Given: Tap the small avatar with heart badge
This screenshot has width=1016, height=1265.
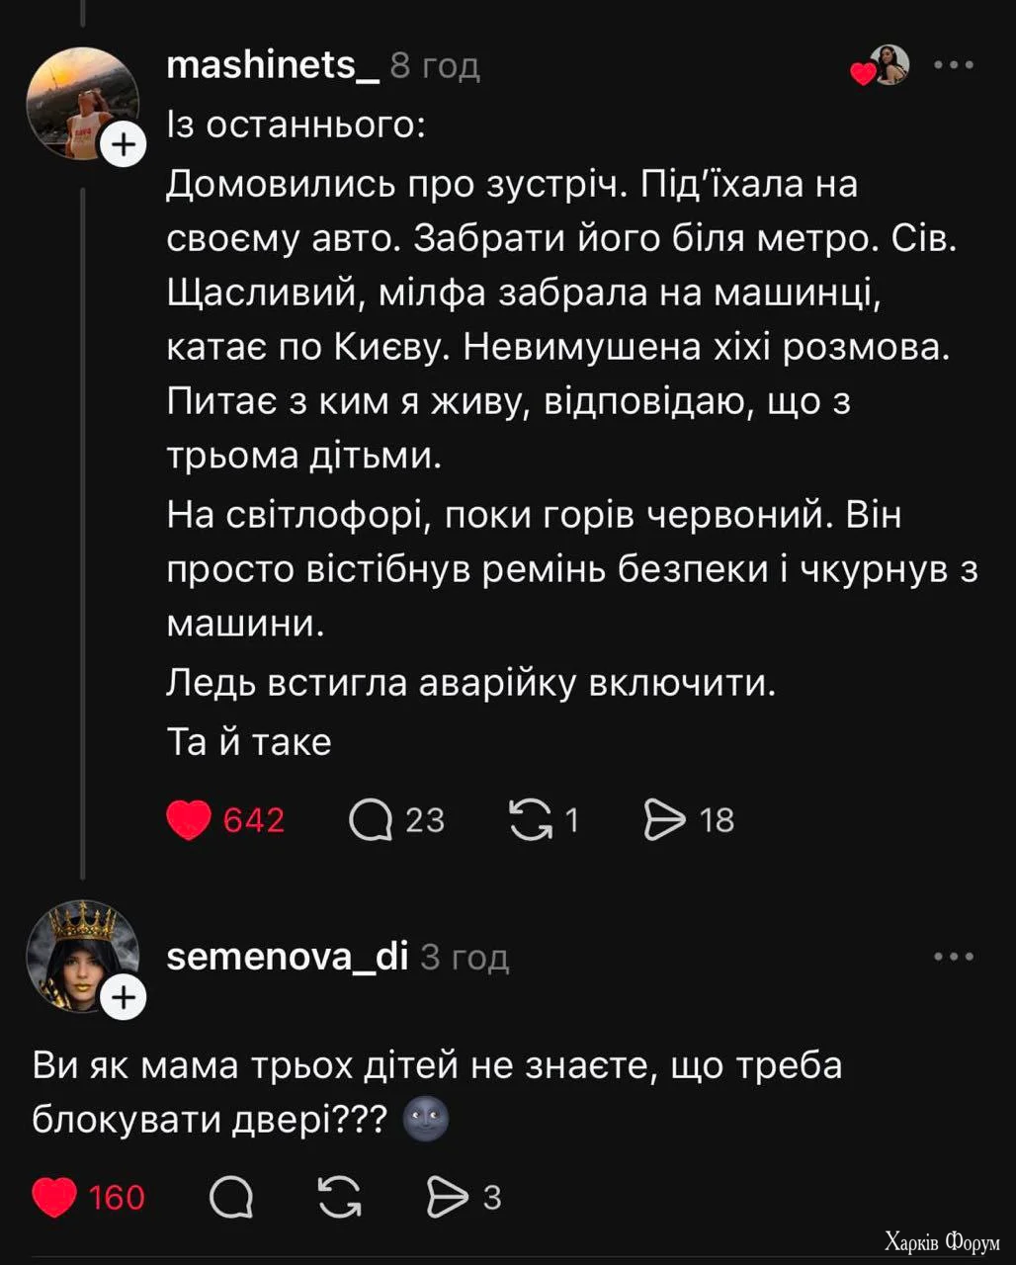Looking at the screenshot, I should (x=887, y=66).
